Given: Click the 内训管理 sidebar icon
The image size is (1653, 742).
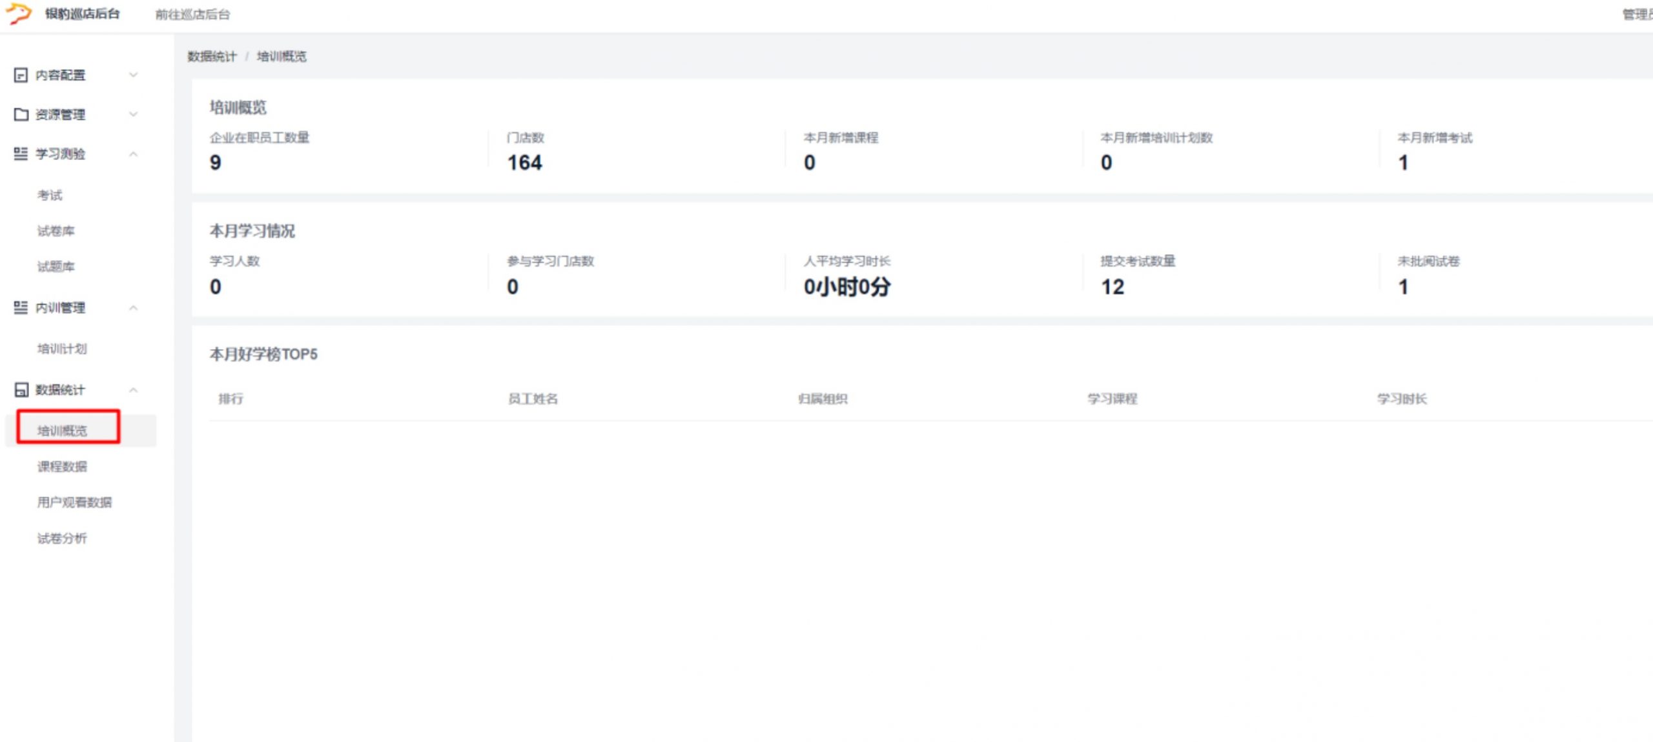Looking at the screenshot, I should point(21,308).
